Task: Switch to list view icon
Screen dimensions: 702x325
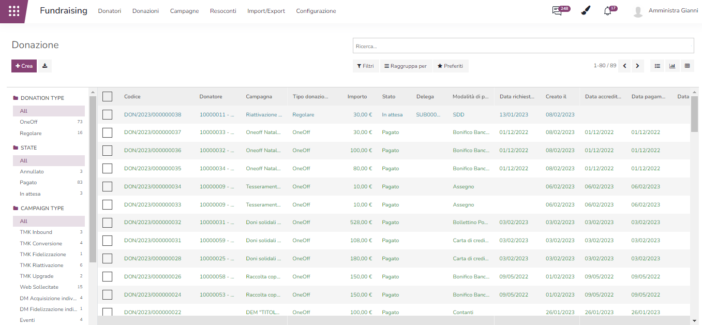Action: [x=658, y=66]
